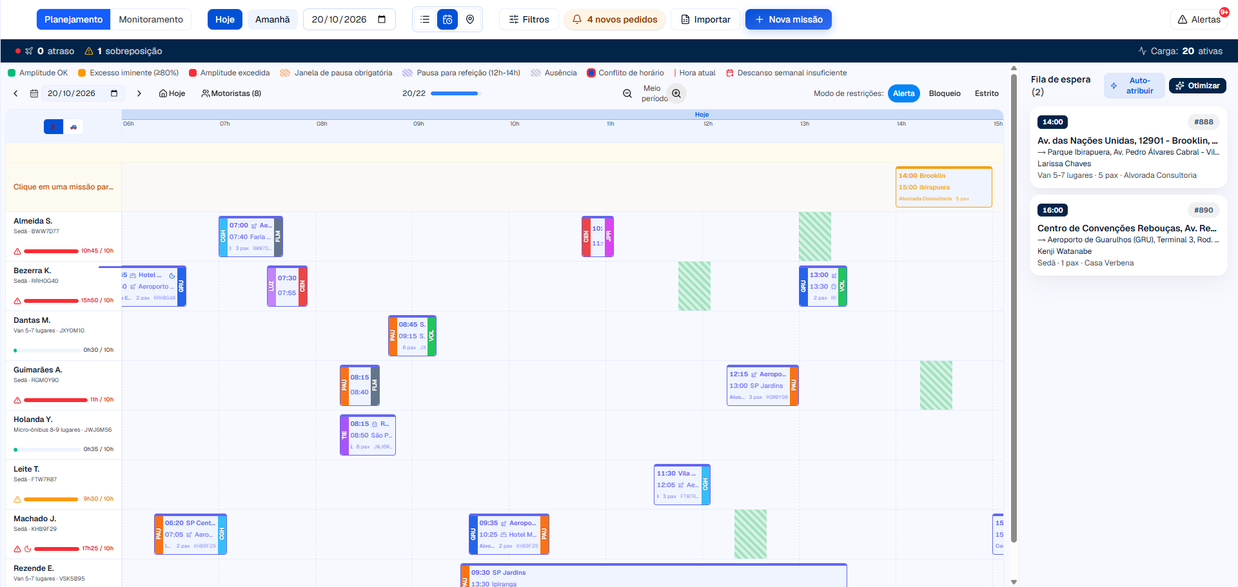Set restriction mode to Estrito
The image size is (1238, 587).
tap(987, 93)
